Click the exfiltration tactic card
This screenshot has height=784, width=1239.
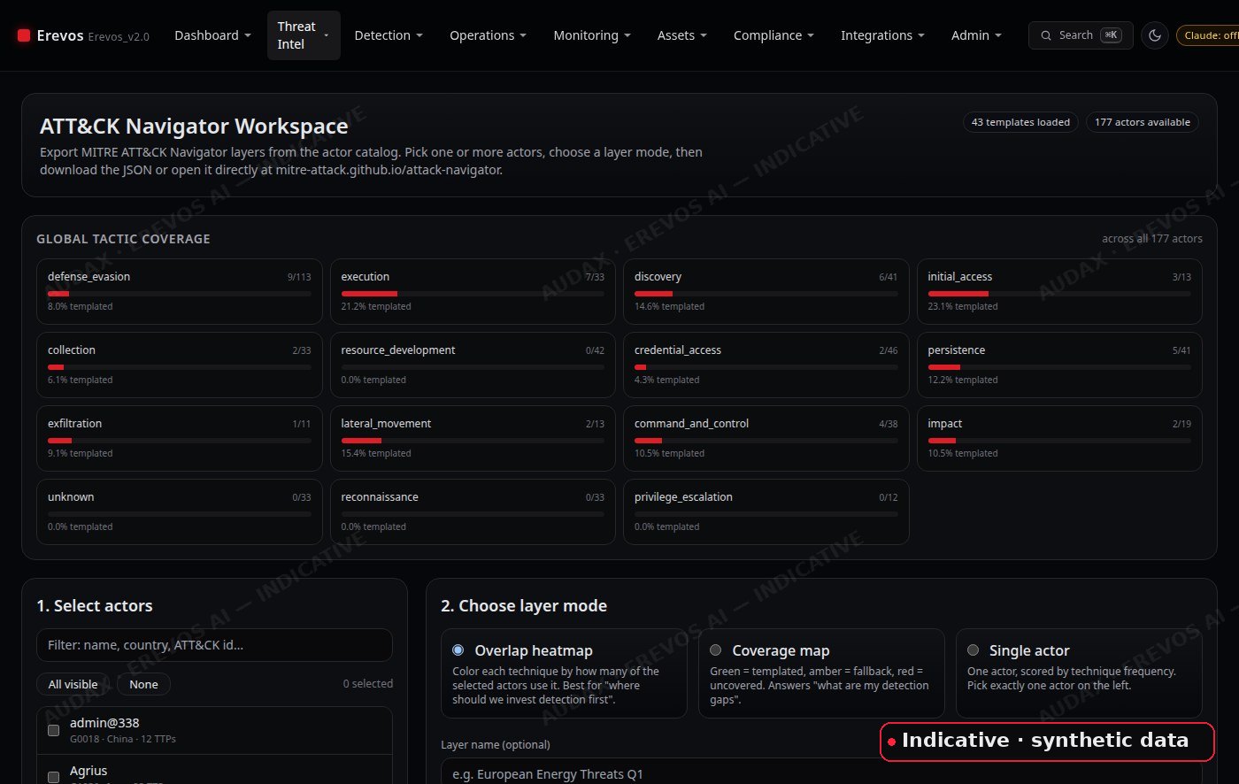pyautogui.click(x=180, y=438)
